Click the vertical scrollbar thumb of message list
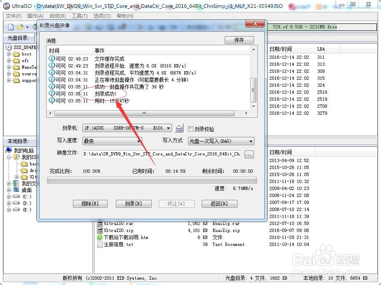Image resolution: width=381 pixels, height=285 pixels. pyautogui.click(x=253, y=90)
